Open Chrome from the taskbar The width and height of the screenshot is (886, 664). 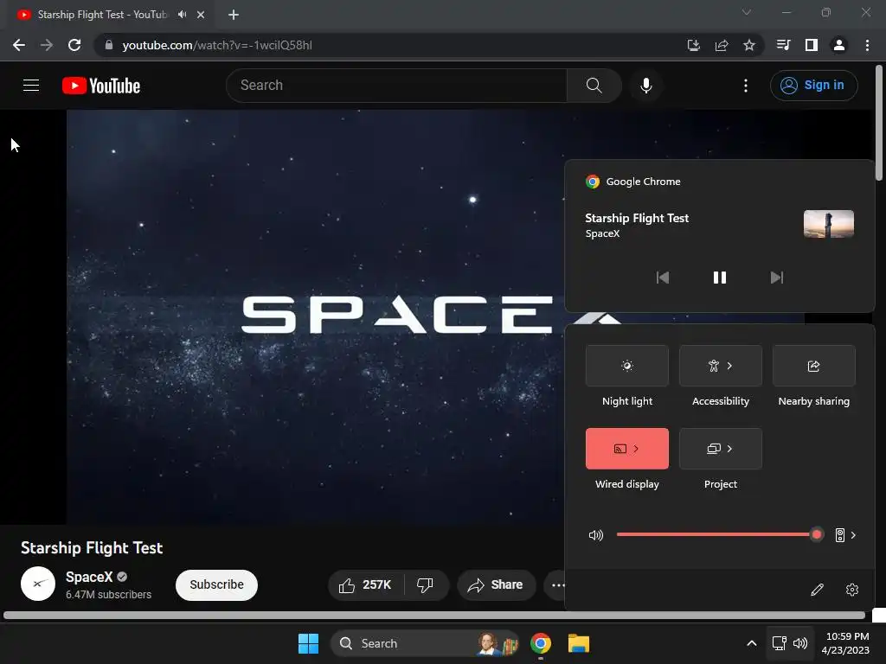[541, 643]
